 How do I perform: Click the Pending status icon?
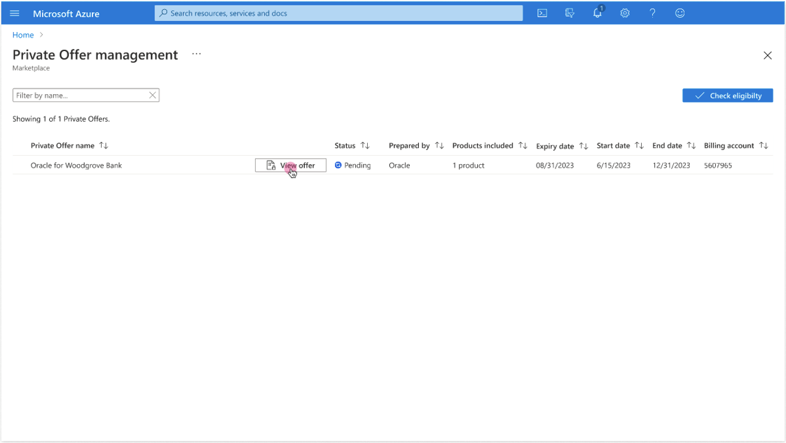[x=338, y=165]
